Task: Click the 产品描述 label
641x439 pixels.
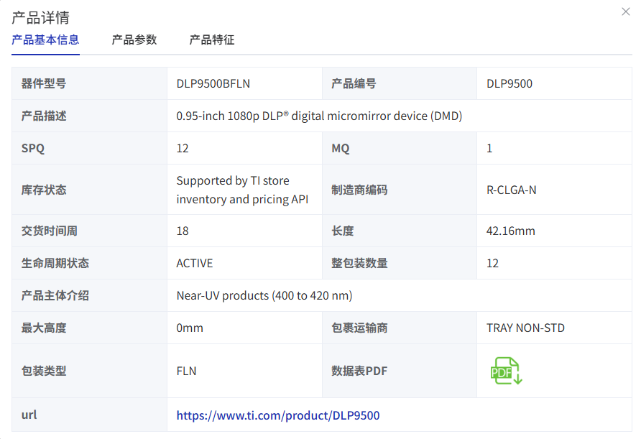Action: click(x=44, y=116)
